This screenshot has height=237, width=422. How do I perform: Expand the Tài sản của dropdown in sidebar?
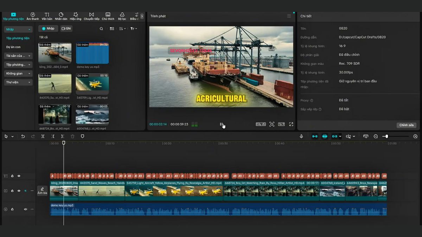click(x=18, y=55)
